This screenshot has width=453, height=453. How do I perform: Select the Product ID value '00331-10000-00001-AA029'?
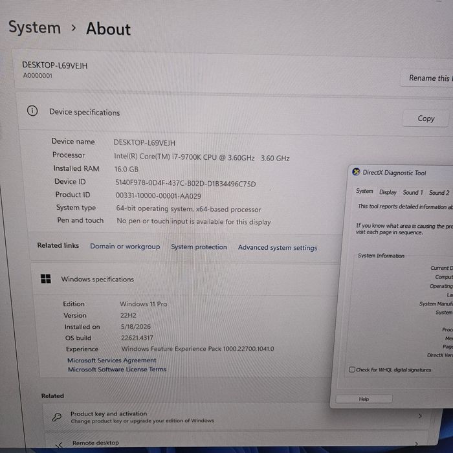coord(158,196)
